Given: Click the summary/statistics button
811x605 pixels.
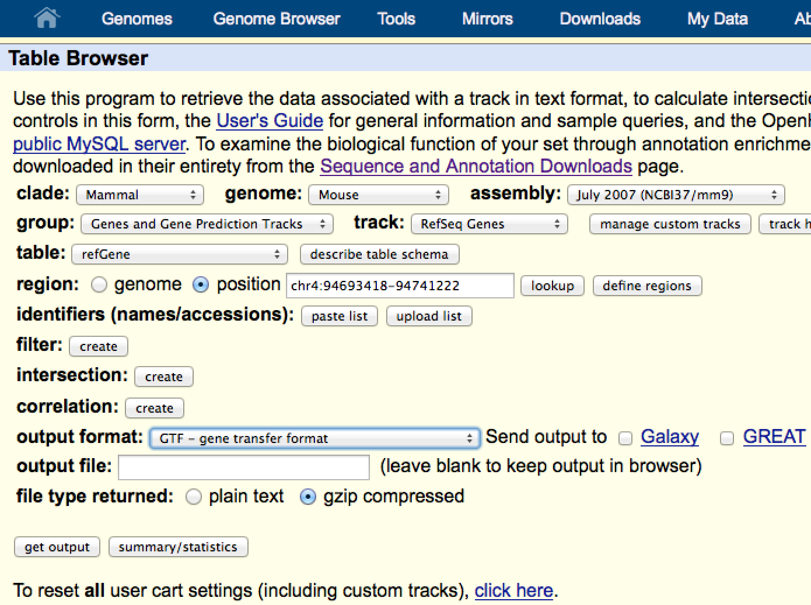Looking at the screenshot, I should click(178, 547).
